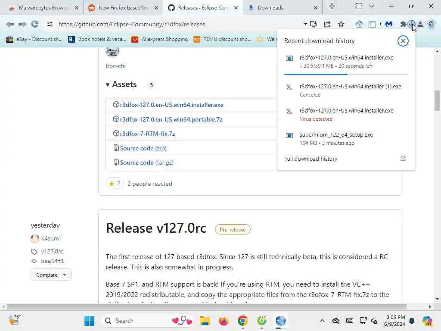Open the Full download history link
The width and height of the screenshot is (441, 331).
click(311, 159)
